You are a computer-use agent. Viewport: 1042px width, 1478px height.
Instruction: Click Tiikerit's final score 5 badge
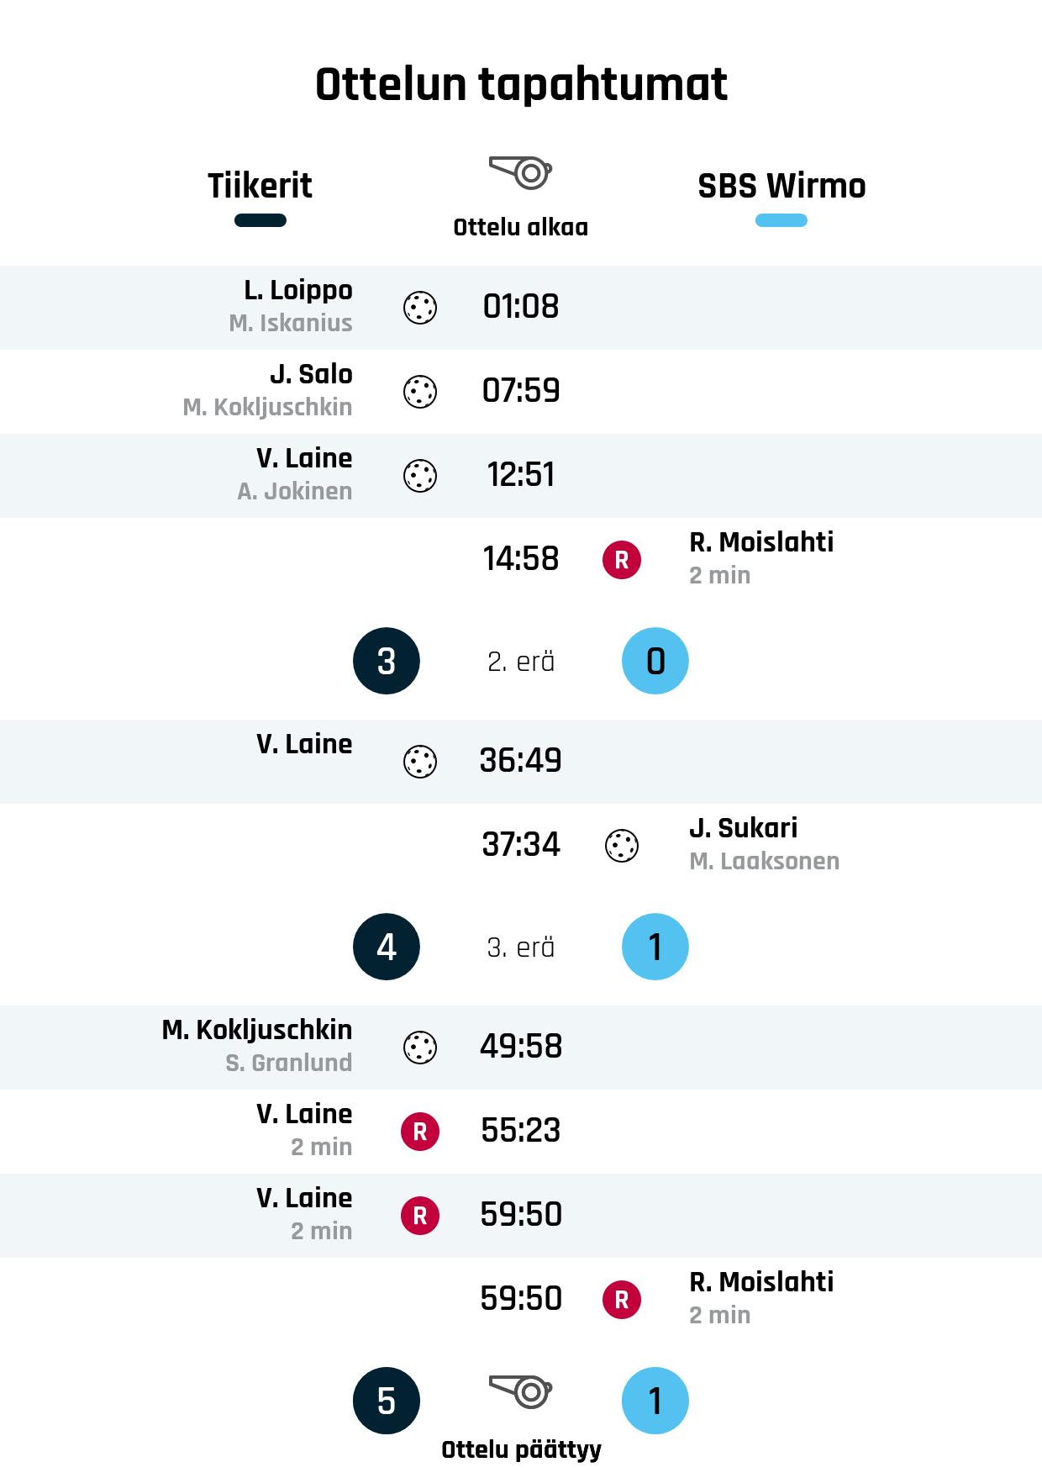coord(387,1401)
